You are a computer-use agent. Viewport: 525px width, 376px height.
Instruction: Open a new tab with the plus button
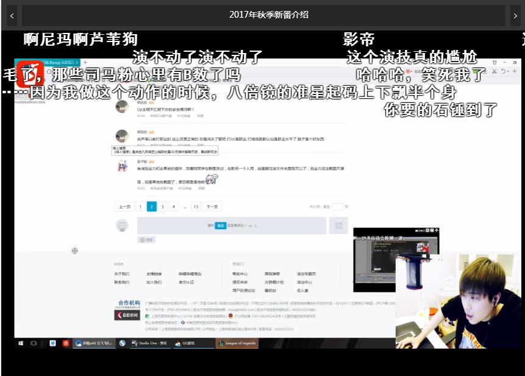tap(85, 62)
